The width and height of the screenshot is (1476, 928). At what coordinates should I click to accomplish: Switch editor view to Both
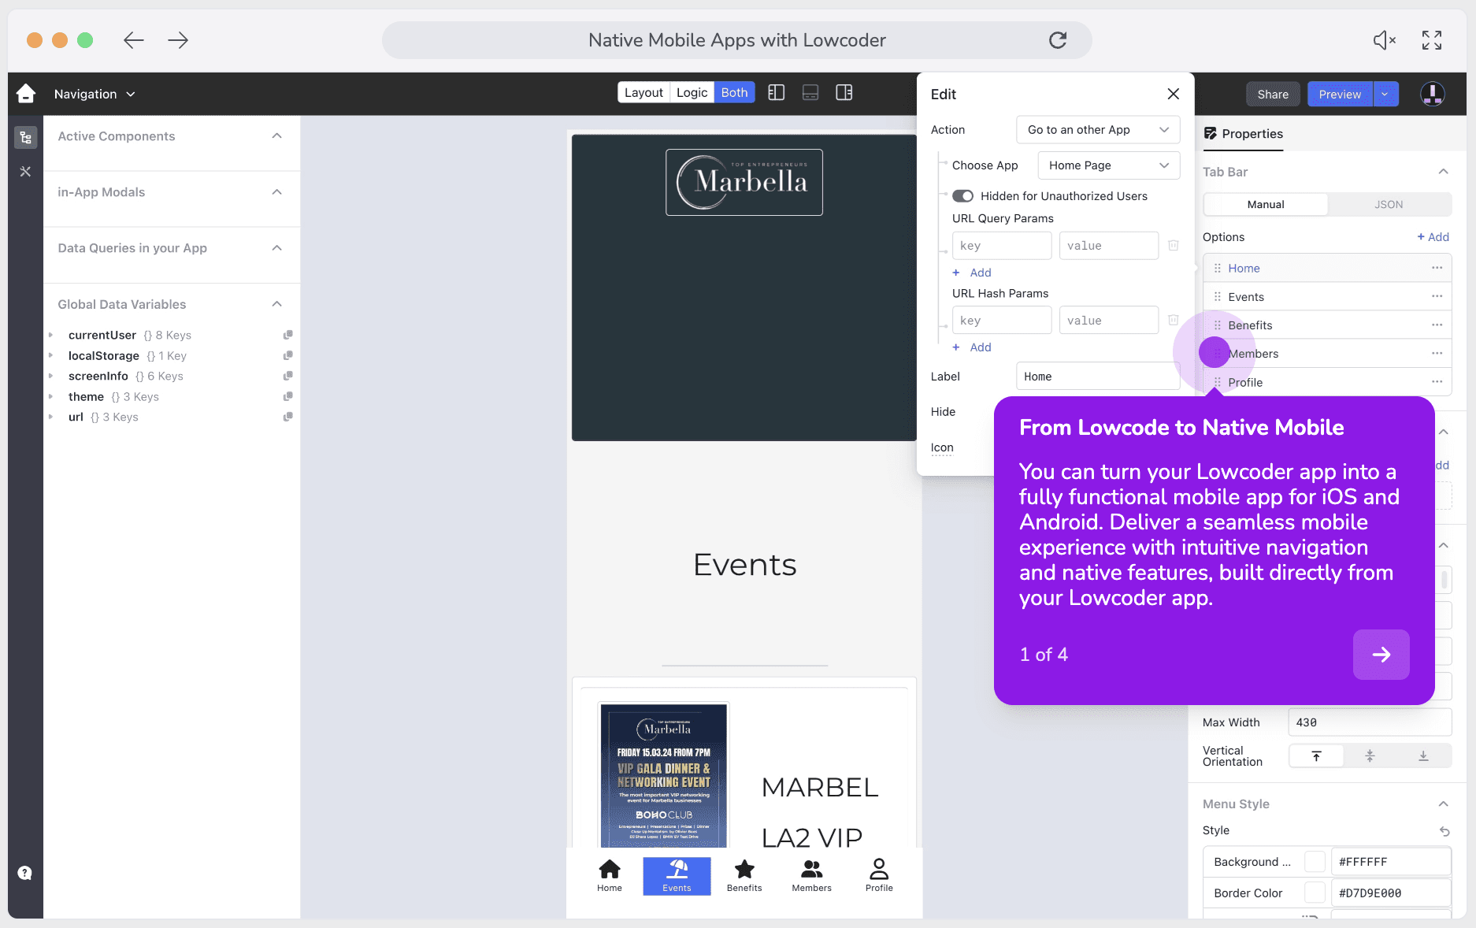[x=734, y=93]
